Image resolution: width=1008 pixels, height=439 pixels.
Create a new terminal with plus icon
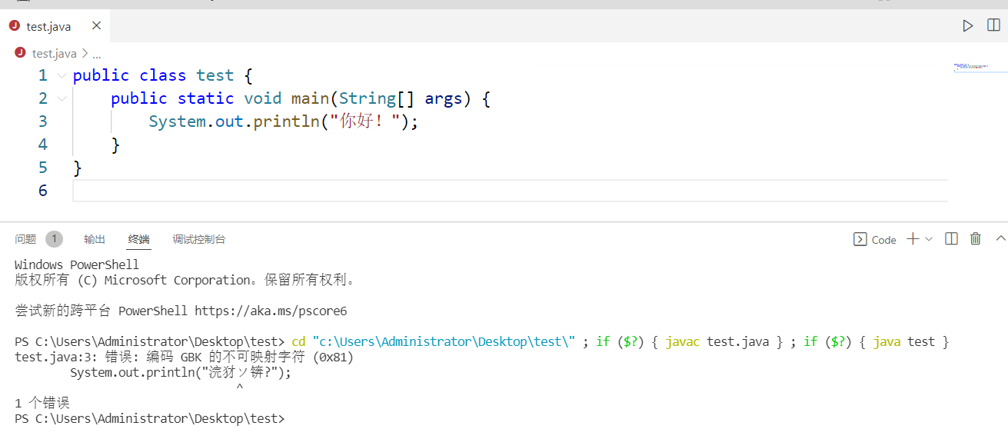click(x=913, y=239)
